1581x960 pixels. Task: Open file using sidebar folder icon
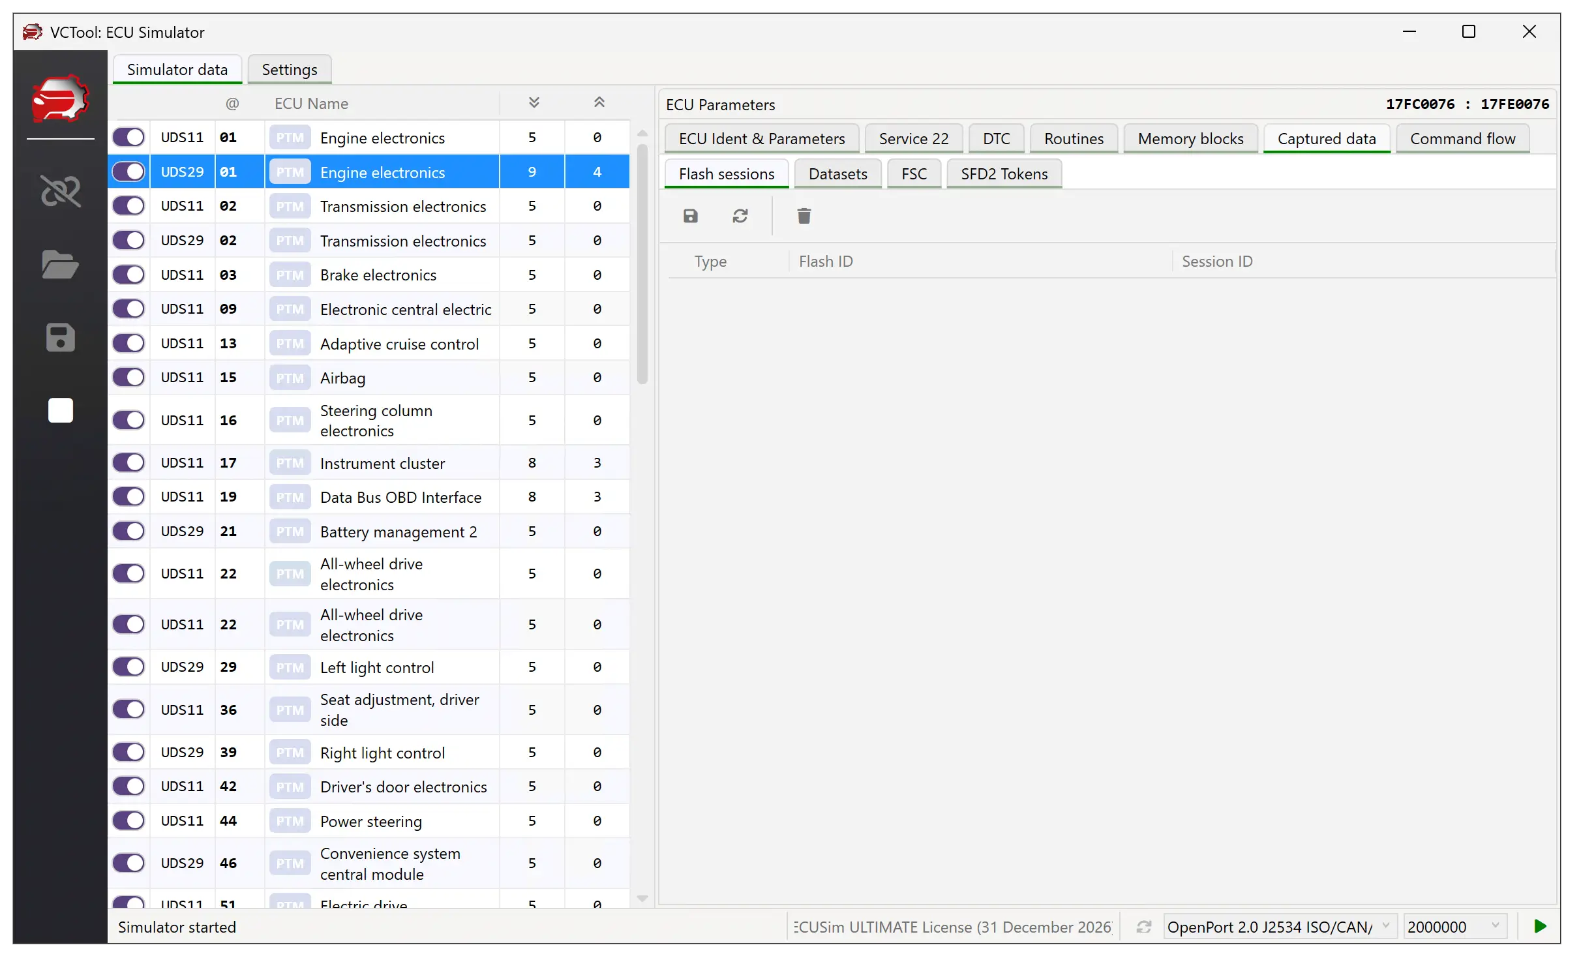(x=60, y=265)
